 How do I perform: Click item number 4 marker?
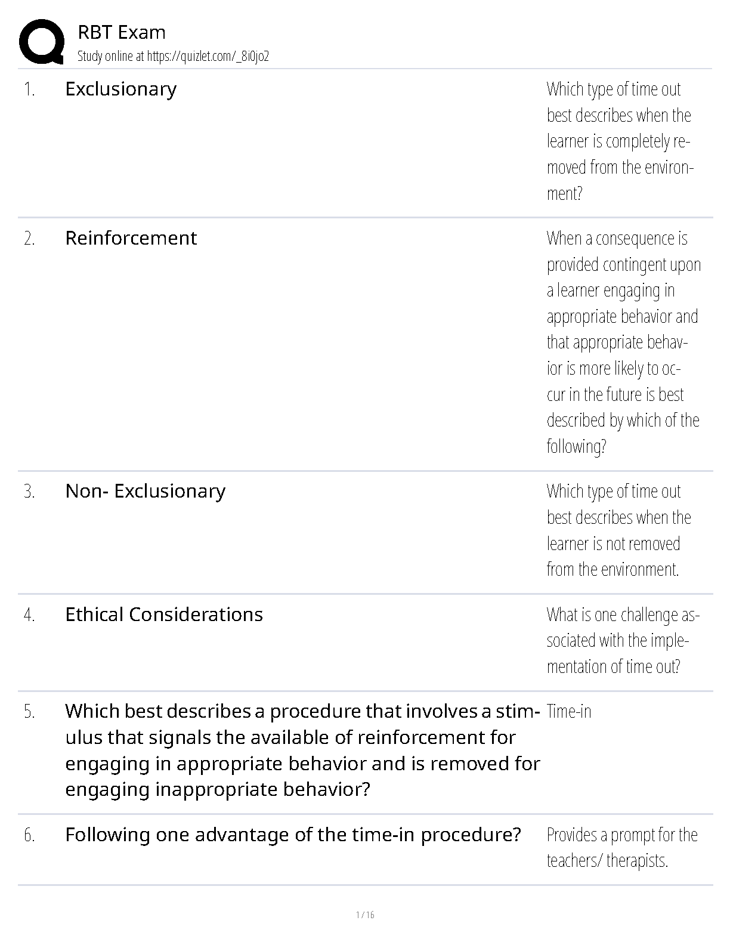click(29, 615)
